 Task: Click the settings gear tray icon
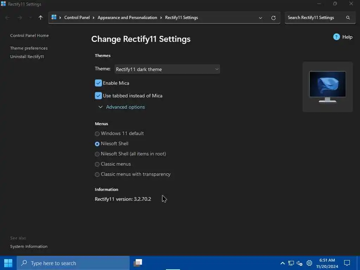click(x=309, y=263)
